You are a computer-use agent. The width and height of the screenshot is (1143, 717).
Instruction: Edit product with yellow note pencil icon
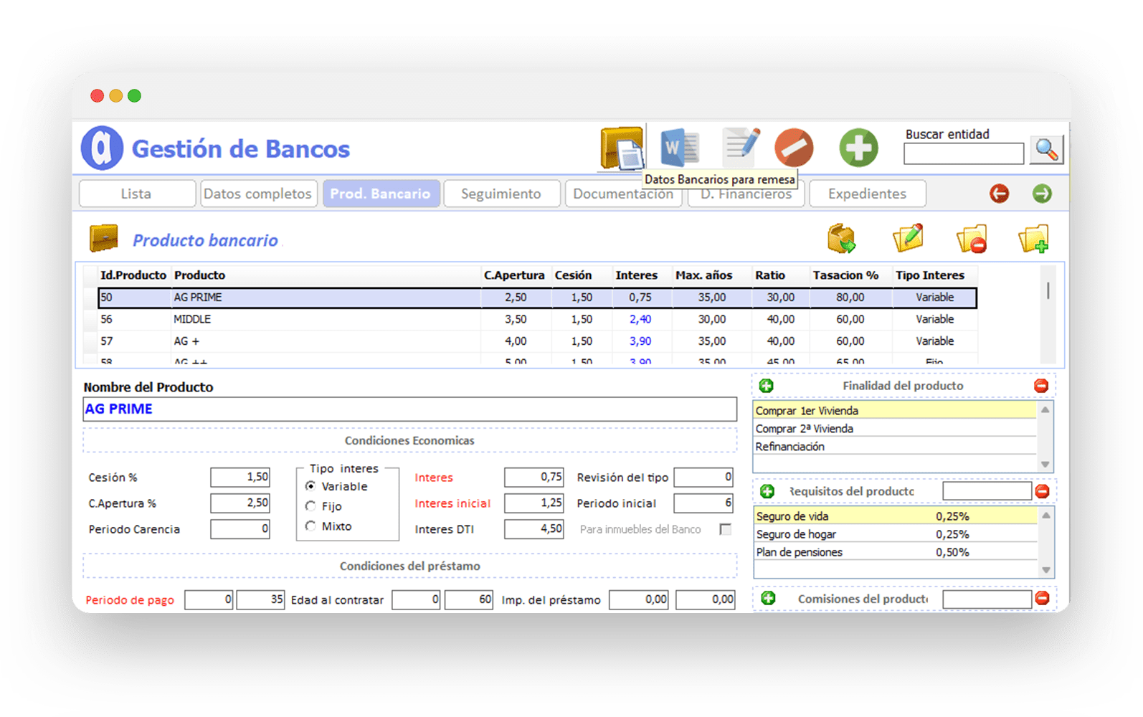pyautogui.click(x=907, y=238)
